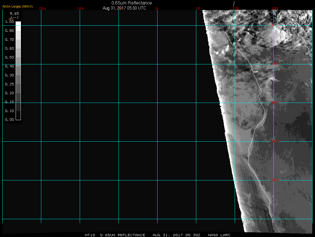Click the NASA LARC text in the footer
The width and height of the screenshot is (315, 237).
[221, 235]
